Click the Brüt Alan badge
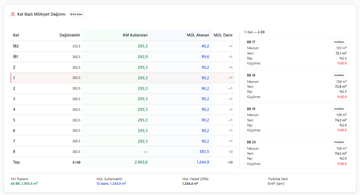The width and height of the screenshot is (360, 195). point(76,14)
